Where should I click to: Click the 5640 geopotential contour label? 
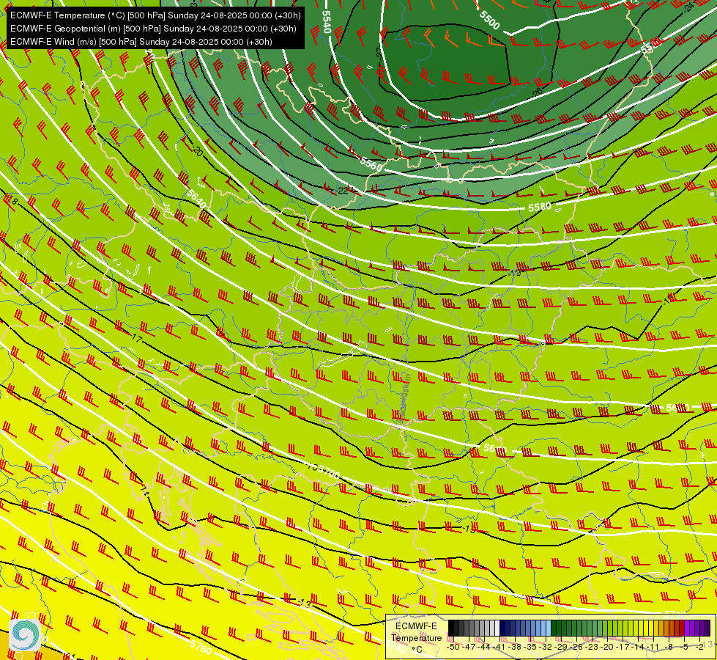tap(196, 199)
